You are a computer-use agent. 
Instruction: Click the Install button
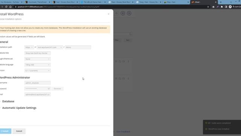click(x=6, y=131)
